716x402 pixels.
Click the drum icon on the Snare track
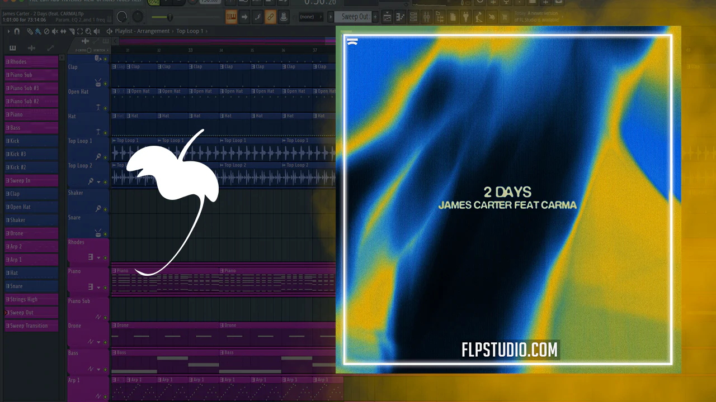[98, 233]
